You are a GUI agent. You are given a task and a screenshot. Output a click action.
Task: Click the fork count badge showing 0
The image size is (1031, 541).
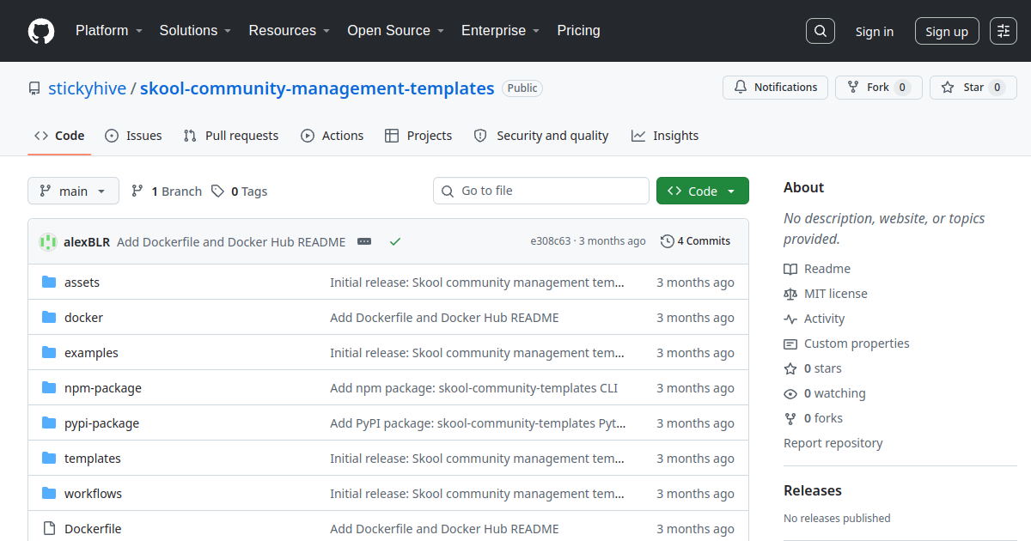click(902, 88)
